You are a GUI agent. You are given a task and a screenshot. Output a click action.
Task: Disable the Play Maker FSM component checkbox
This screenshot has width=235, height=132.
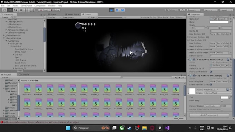click(194, 75)
